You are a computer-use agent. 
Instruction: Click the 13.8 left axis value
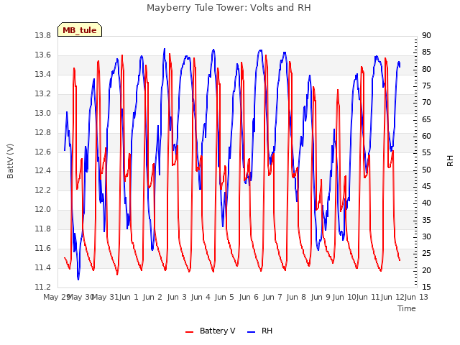(x=43, y=35)
